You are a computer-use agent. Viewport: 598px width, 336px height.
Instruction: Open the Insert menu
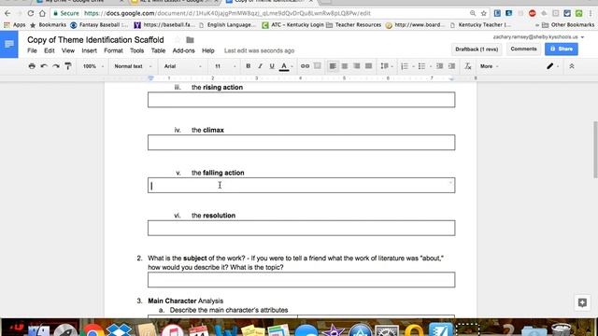[89, 50]
